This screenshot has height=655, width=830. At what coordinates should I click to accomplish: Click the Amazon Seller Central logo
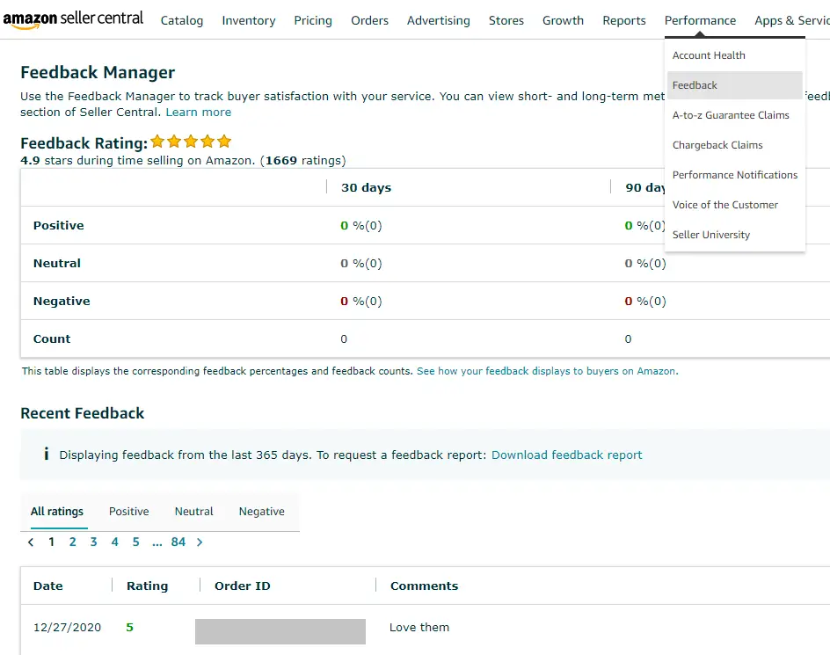pos(73,18)
